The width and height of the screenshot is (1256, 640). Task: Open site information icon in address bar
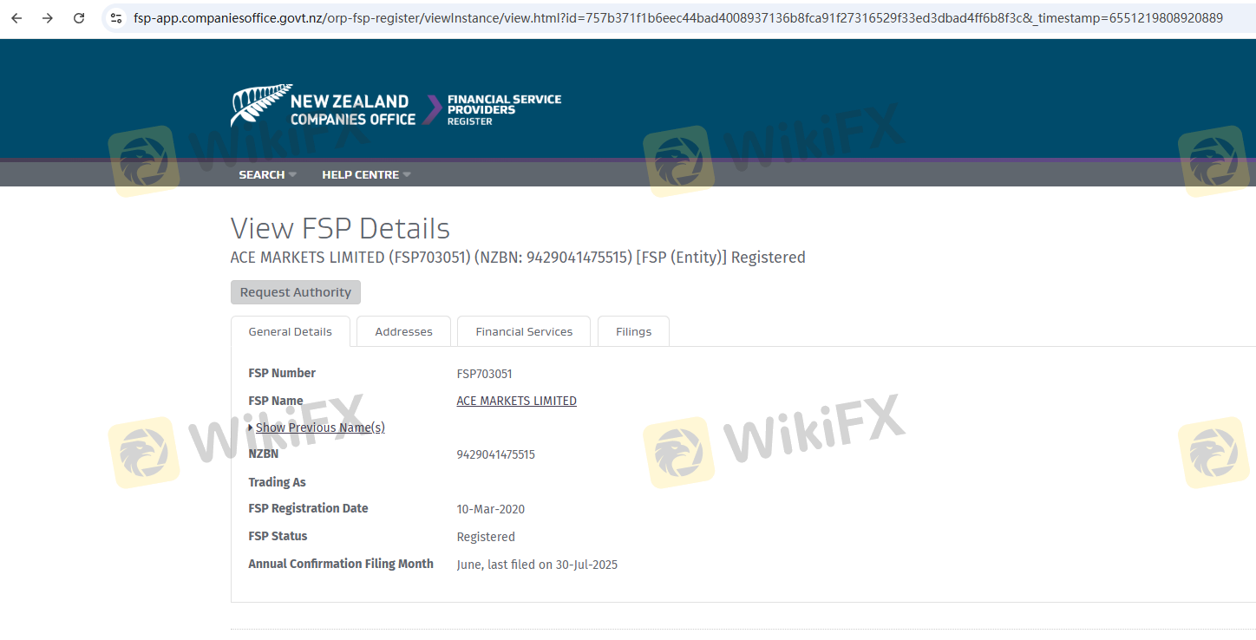[x=116, y=18]
